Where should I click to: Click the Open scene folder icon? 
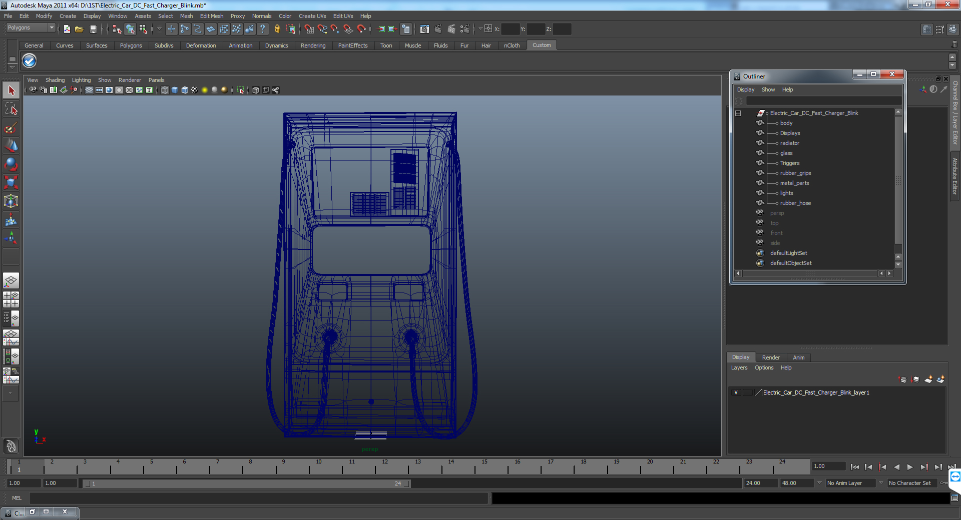click(79, 29)
